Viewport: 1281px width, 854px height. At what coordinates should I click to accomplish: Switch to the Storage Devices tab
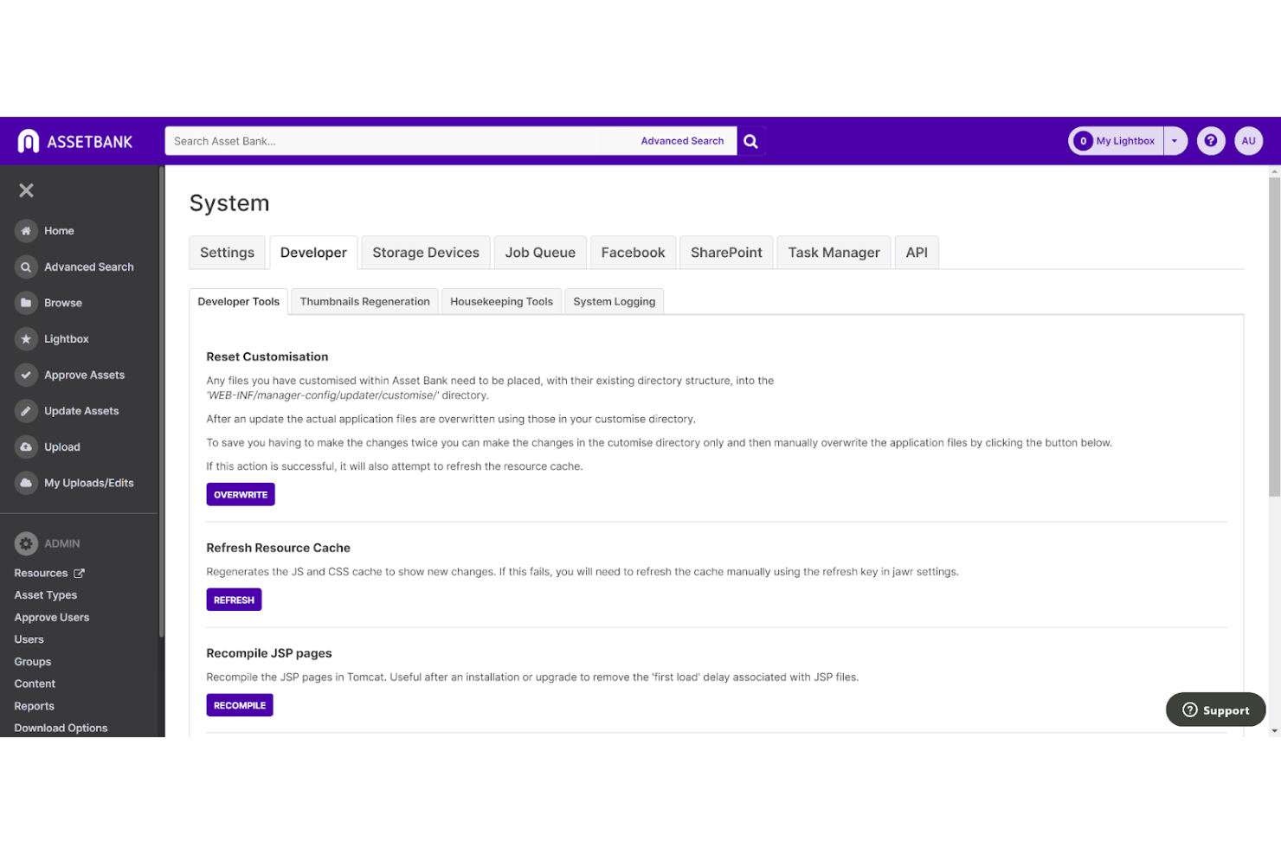tap(426, 253)
